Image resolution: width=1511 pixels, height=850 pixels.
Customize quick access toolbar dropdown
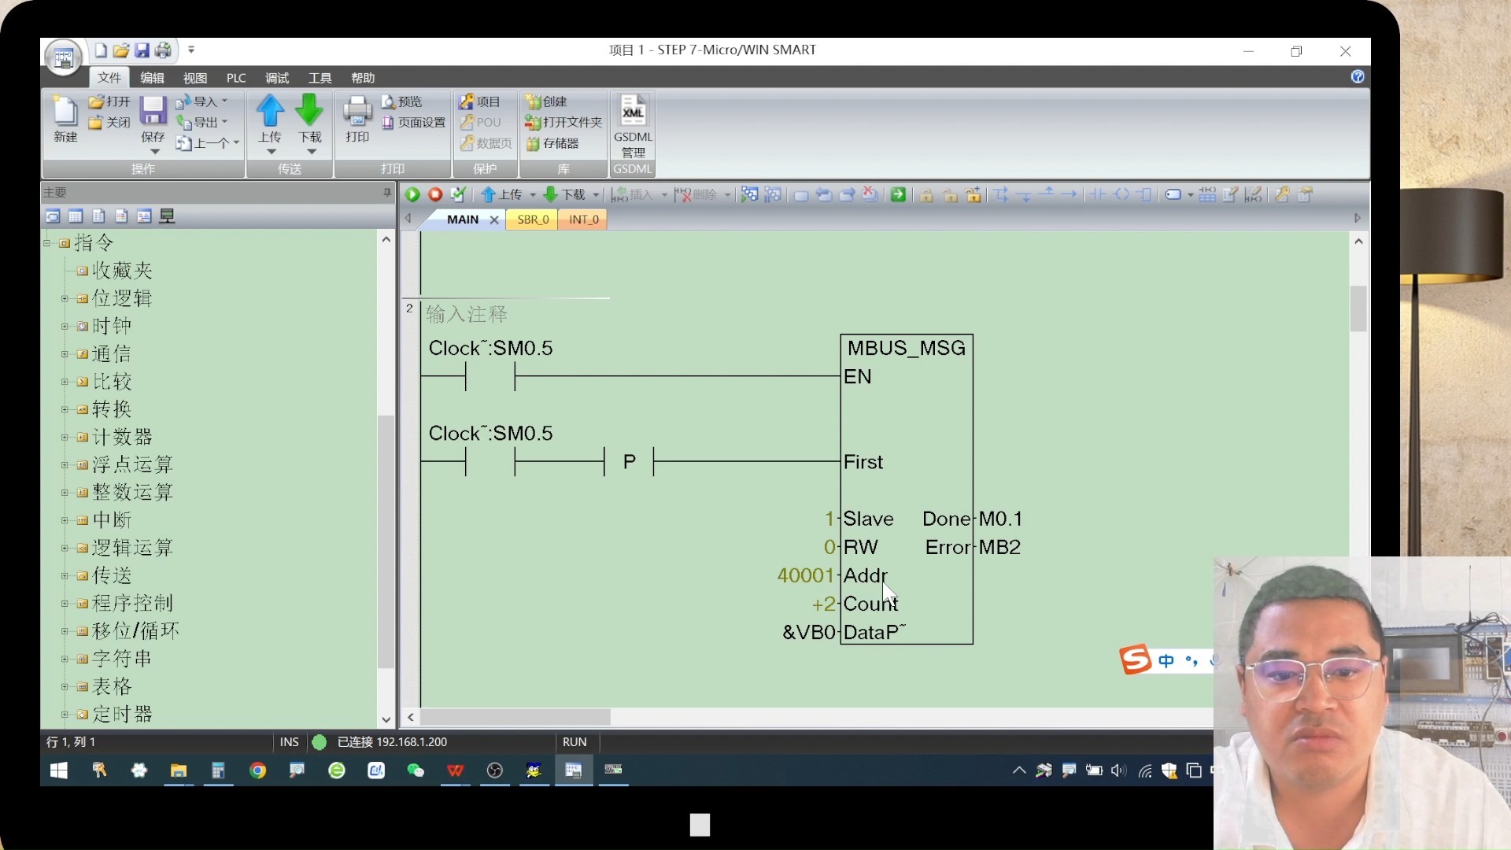[x=191, y=50]
